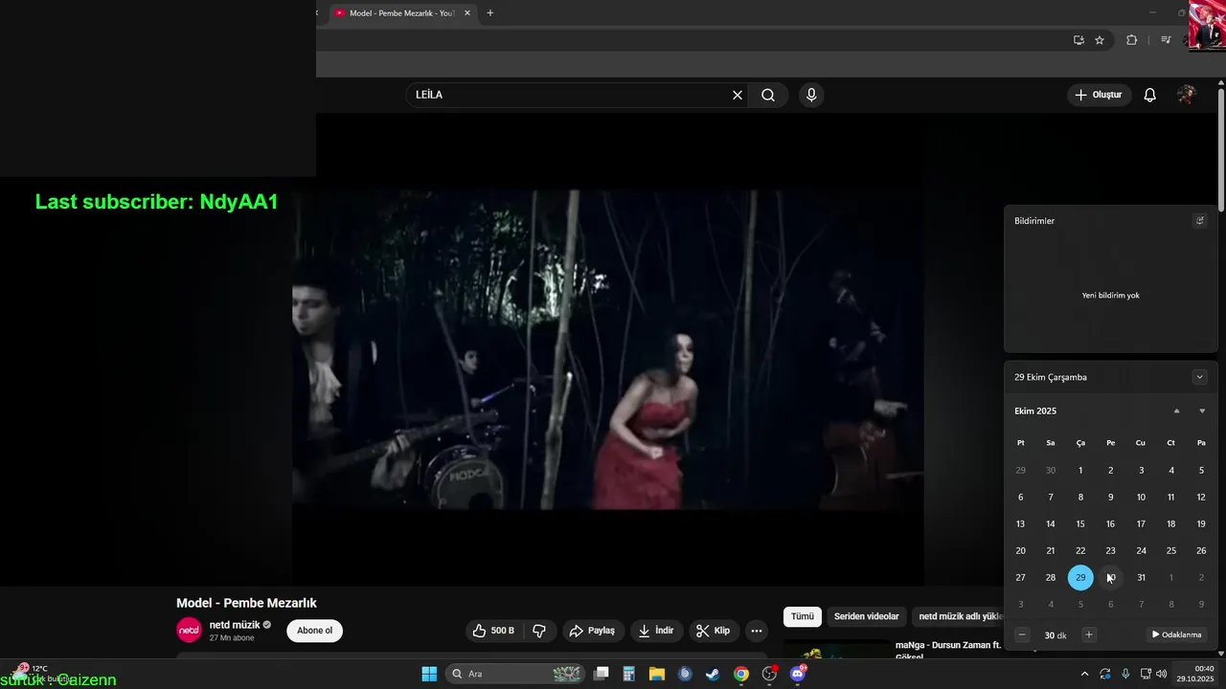Select day 10 in calendar

pos(1141,497)
